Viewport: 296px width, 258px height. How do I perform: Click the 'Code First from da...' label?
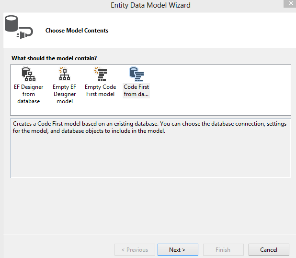pos(136,90)
